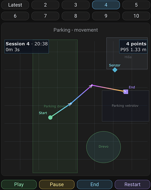Select the third path point at the peak
The width and height of the screenshot is (151, 190).
click(92, 85)
